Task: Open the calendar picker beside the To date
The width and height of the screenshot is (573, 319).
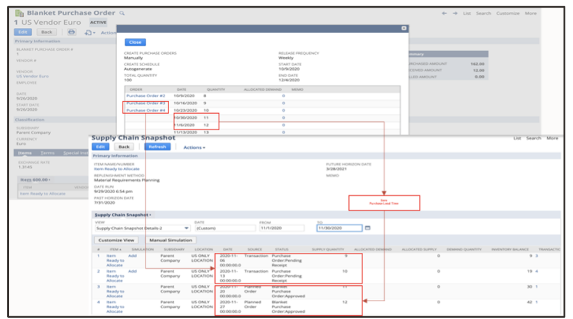Action: (368, 227)
